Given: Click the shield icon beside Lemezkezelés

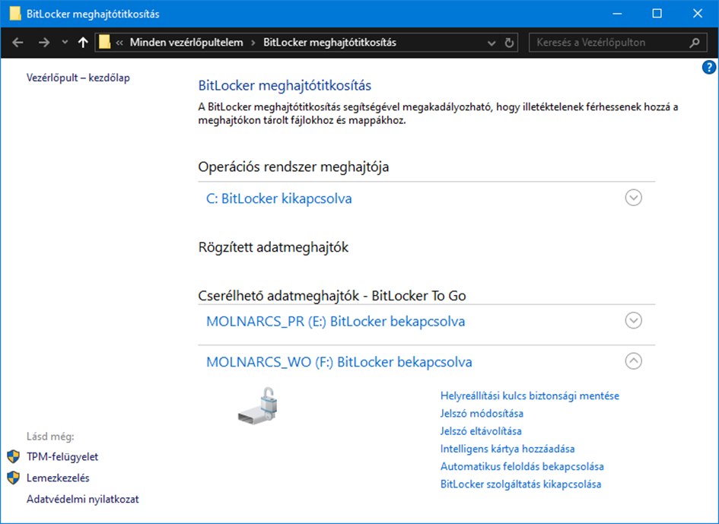Looking at the screenshot, I should point(13,478).
